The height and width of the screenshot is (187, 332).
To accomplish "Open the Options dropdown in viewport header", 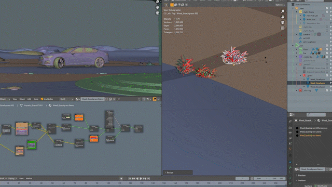I will (x=280, y=5).
